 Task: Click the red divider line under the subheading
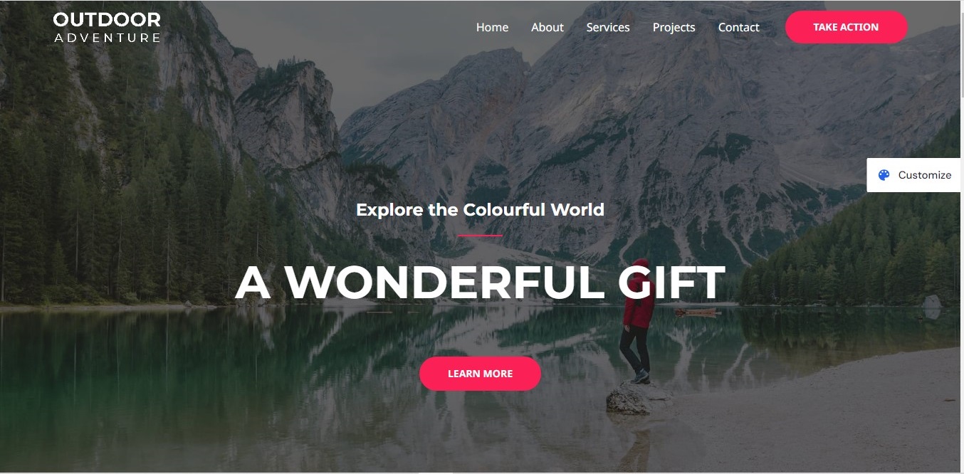click(x=480, y=235)
